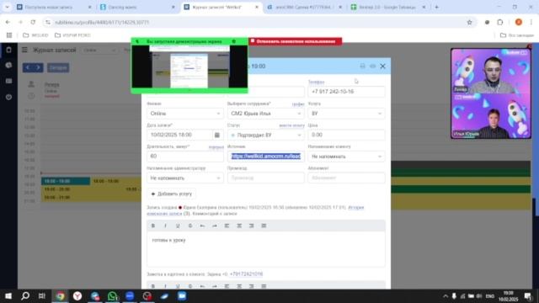This screenshot has height=303, width=539.
Task: Click the Промокод input field
Action: point(266,178)
